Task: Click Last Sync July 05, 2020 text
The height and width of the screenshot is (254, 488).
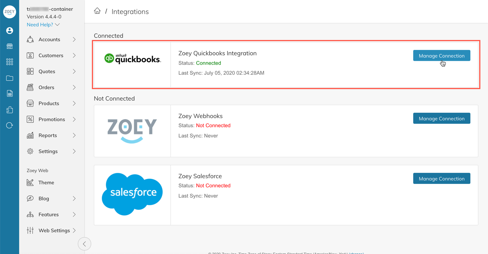Action: [221, 73]
